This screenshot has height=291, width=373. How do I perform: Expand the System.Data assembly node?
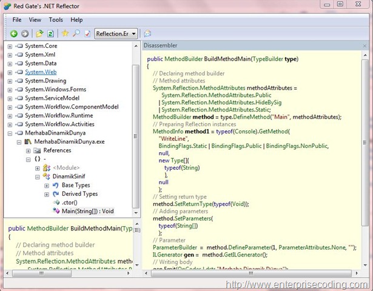coord(10,64)
